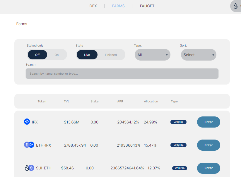Click the Volatile badge in ETH-IPX row
Viewport: 241px width, 177px height.
point(178,145)
